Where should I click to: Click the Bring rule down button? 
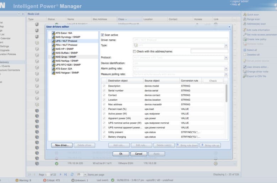coord(187,145)
